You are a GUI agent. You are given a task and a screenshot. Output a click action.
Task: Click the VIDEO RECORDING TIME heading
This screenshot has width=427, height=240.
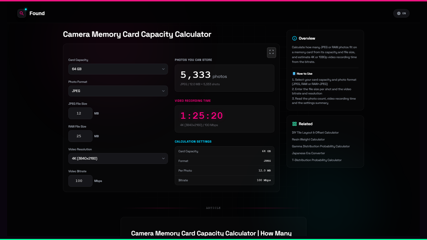(193, 101)
